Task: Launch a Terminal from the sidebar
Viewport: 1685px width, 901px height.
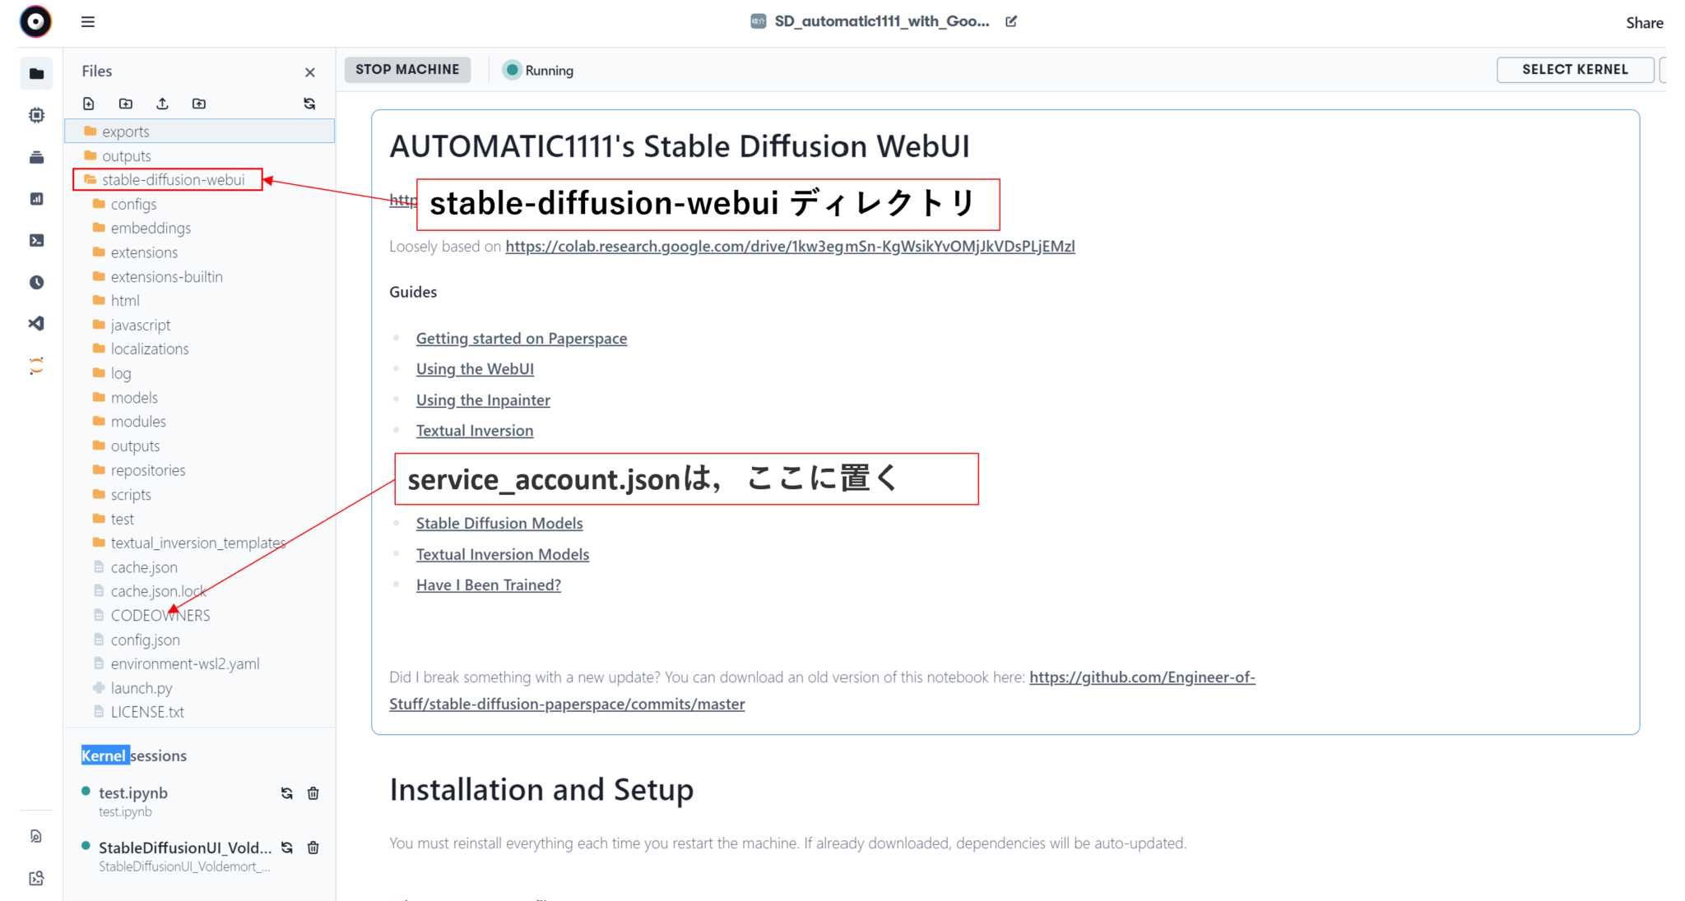Action: pos(36,240)
